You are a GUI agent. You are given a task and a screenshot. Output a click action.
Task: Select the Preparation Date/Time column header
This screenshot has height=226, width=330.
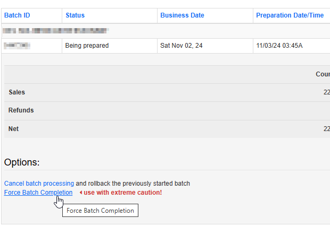290,15
